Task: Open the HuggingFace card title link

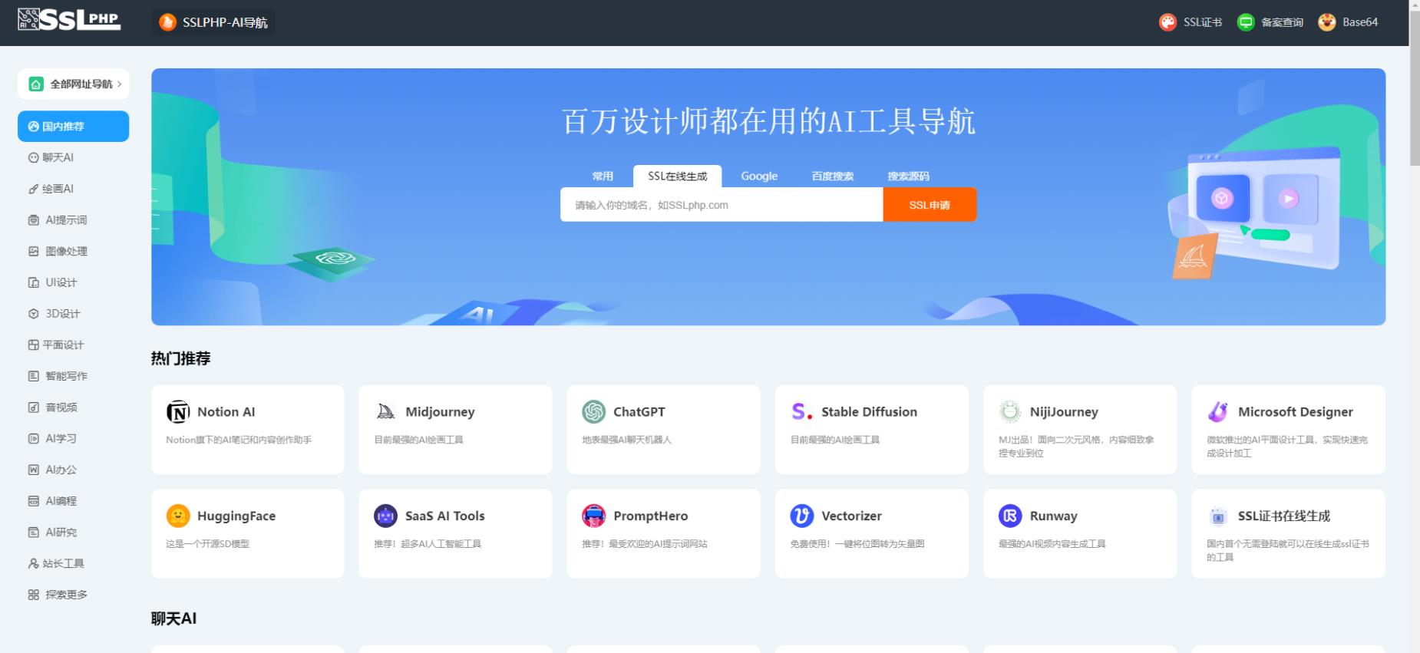Action: (x=236, y=516)
